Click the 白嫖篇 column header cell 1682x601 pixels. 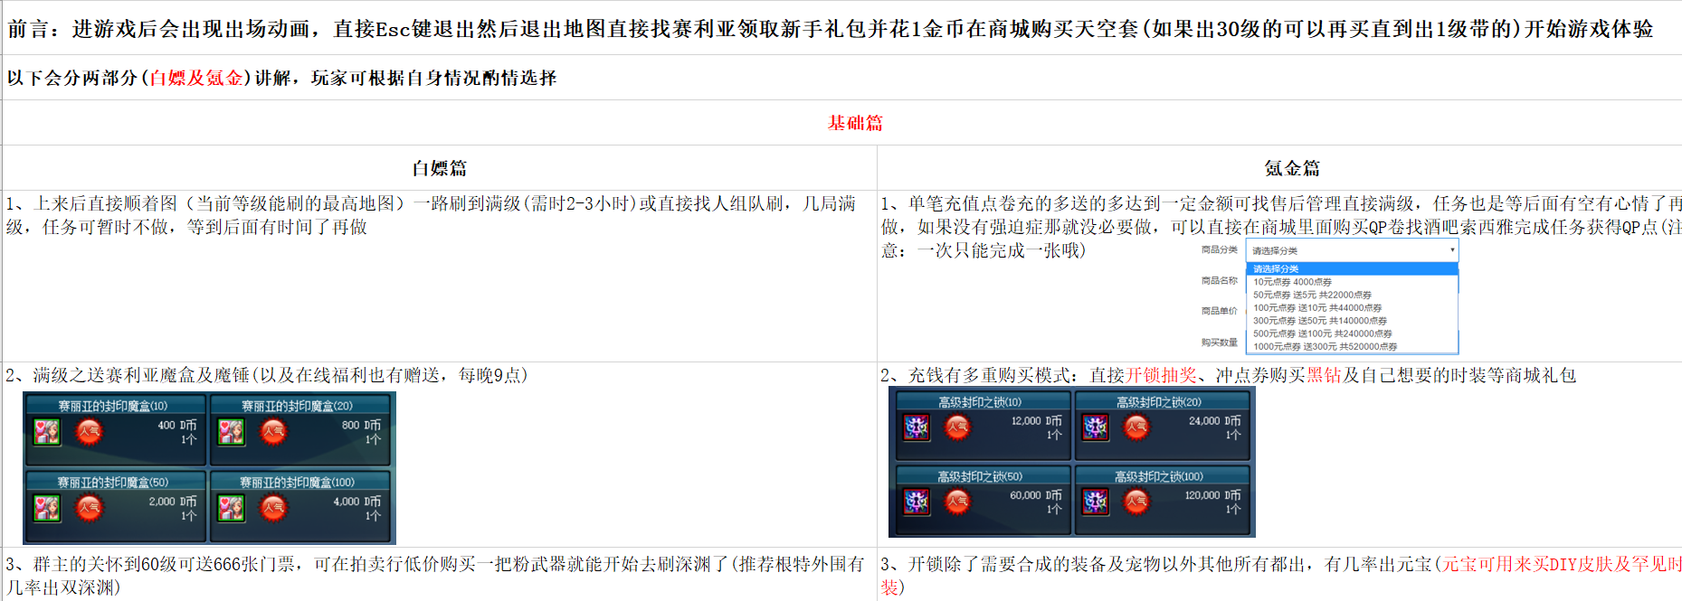[x=440, y=168]
